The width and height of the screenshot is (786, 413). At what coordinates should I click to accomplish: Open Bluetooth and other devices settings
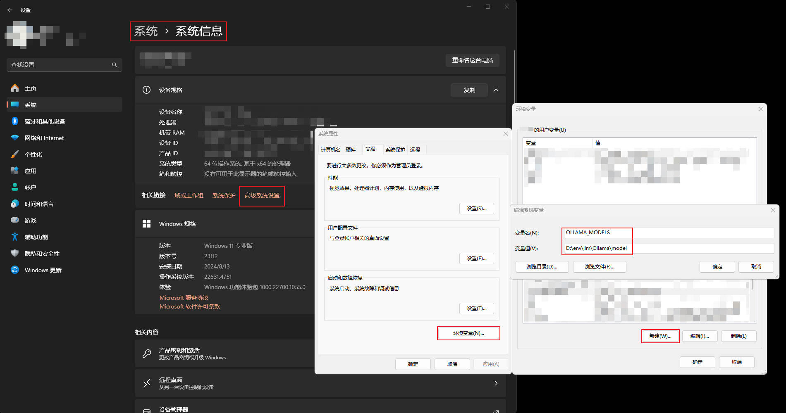click(15, 121)
